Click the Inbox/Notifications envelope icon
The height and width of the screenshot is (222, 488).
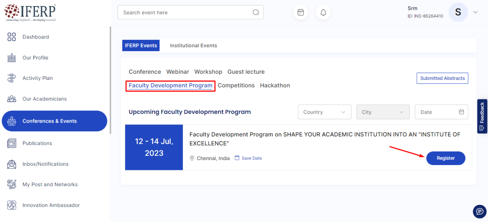tap(12, 164)
